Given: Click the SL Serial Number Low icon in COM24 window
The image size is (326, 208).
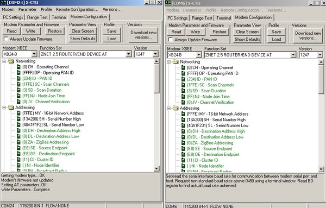Looking at the screenshot, I should tap(18, 125).
